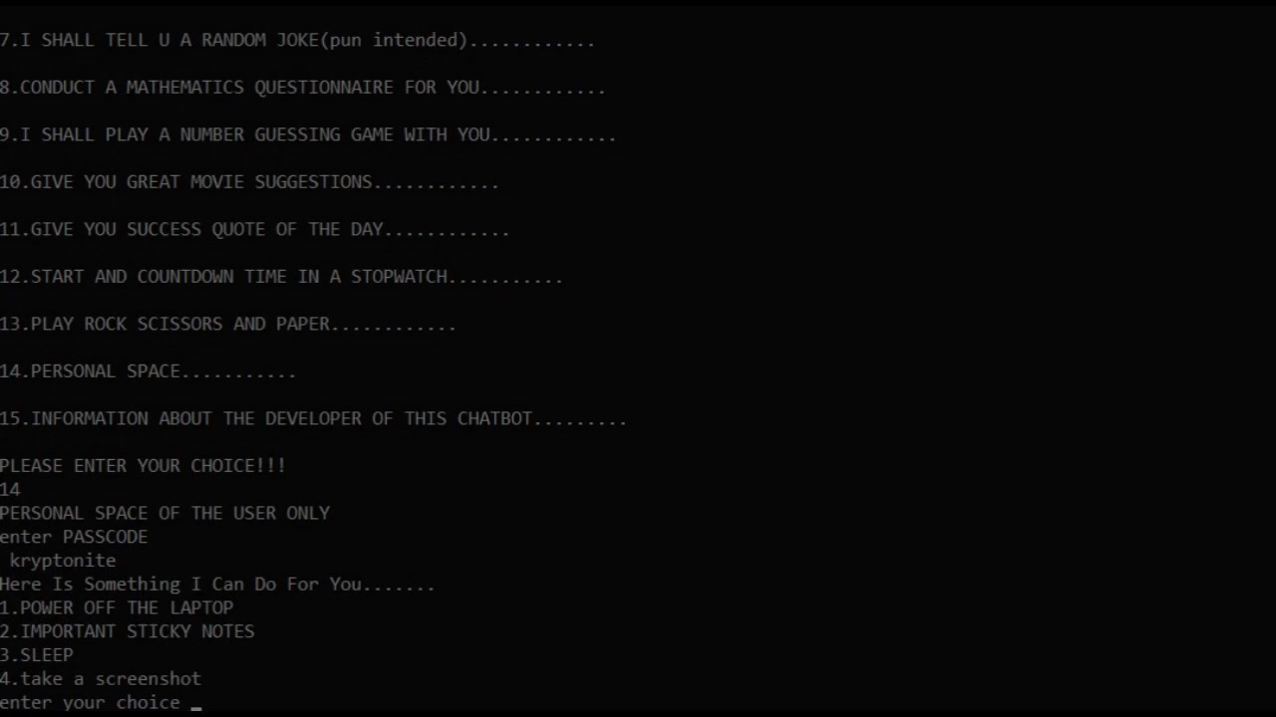1276x717 pixels.
Task: Click the entered value 14
Action: coord(10,490)
